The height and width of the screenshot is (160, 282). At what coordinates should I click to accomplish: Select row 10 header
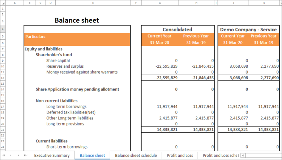(3, 66)
